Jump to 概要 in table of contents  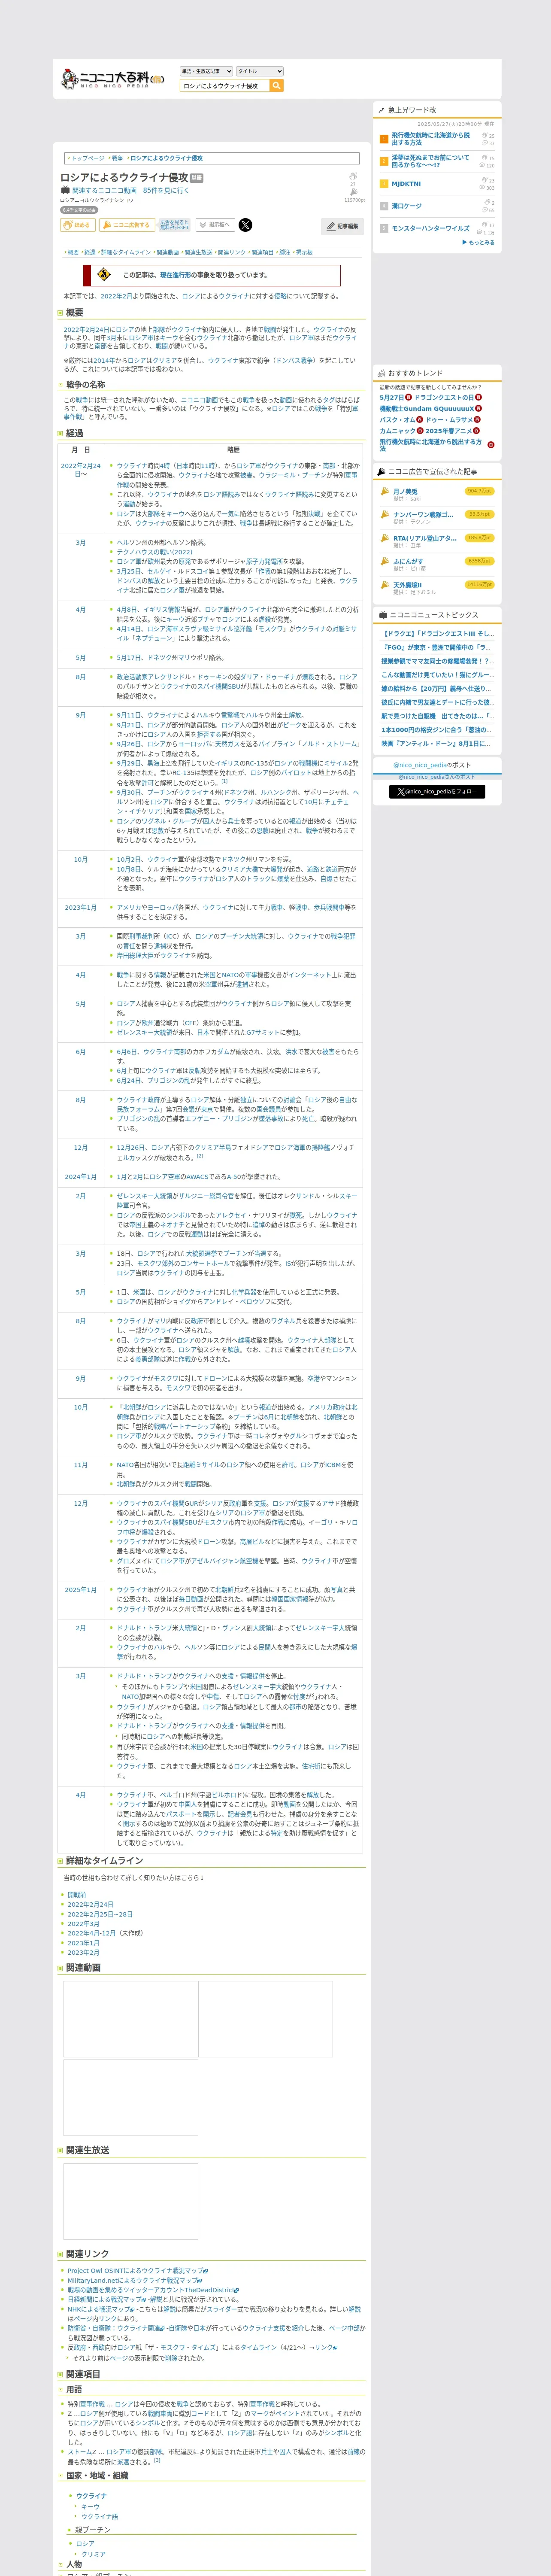coord(73,252)
